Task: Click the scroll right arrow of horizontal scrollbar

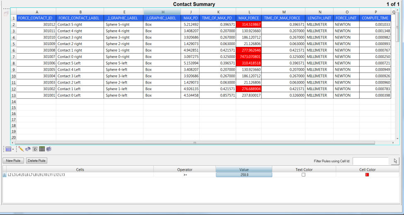Action: (x=393, y=143)
